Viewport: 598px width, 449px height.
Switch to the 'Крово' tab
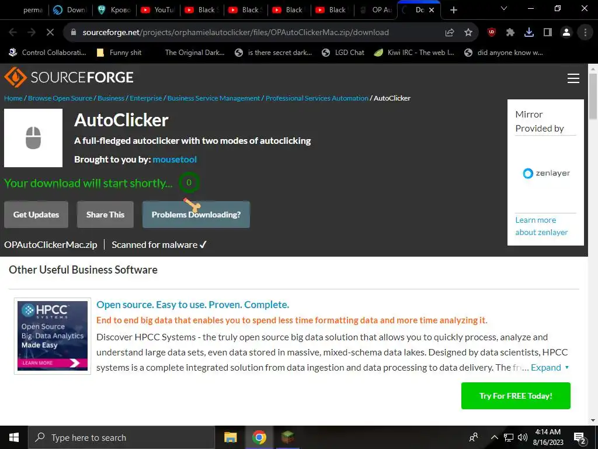pos(114,10)
